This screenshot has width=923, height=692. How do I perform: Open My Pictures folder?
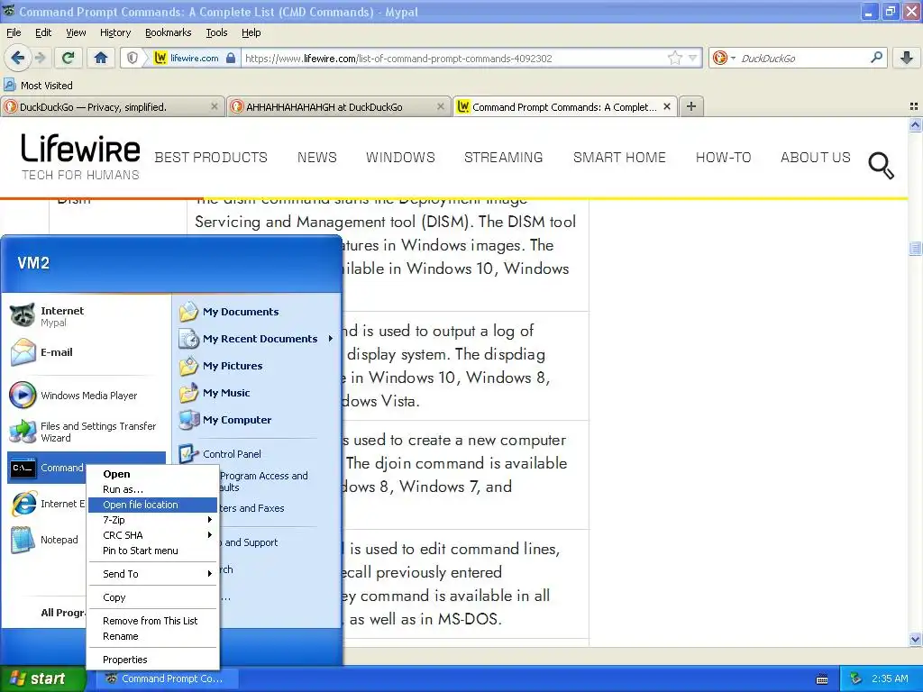[x=257, y=366]
